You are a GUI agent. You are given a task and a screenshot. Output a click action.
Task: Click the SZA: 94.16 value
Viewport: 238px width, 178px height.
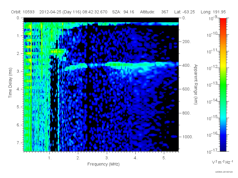click(x=123, y=12)
